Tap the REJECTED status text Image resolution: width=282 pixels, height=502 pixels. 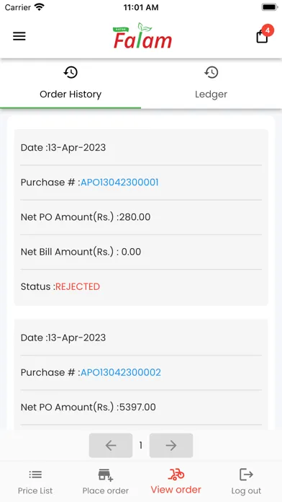(x=78, y=286)
